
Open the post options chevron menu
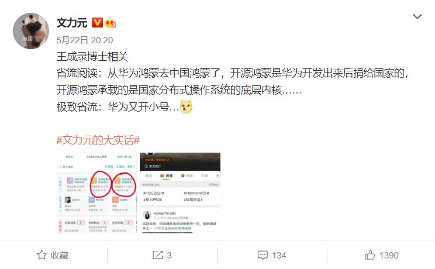pyautogui.click(x=417, y=16)
